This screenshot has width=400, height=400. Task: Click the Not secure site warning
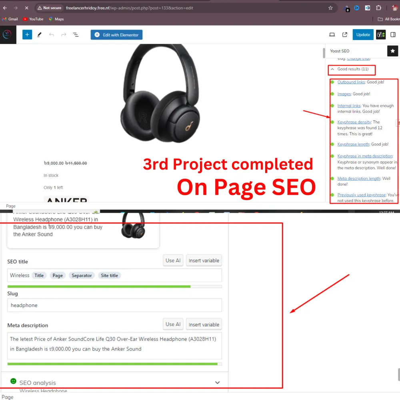click(x=50, y=8)
